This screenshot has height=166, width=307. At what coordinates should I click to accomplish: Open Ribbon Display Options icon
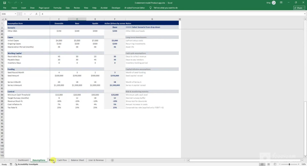[281, 3]
